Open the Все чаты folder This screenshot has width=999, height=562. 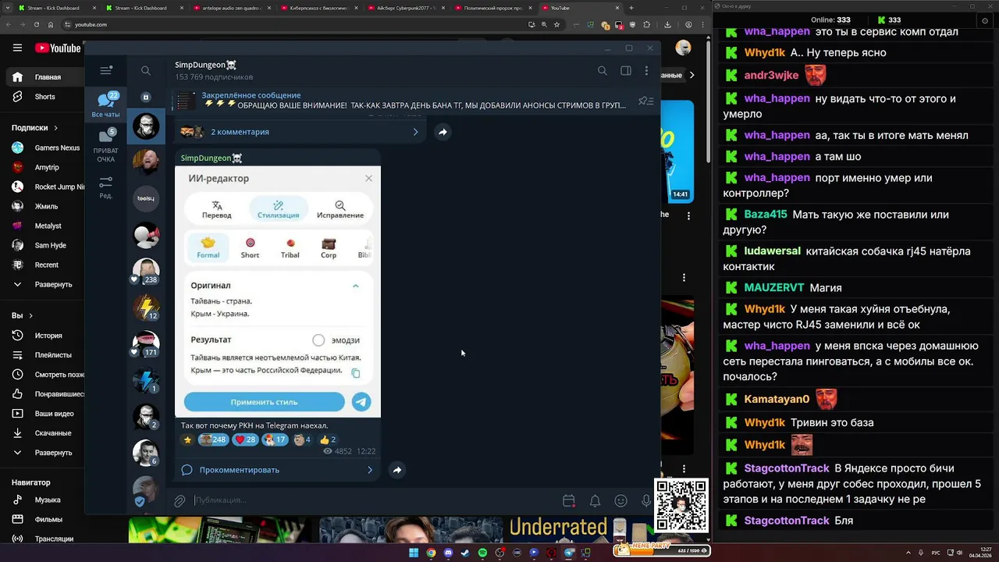pos(106,105)
